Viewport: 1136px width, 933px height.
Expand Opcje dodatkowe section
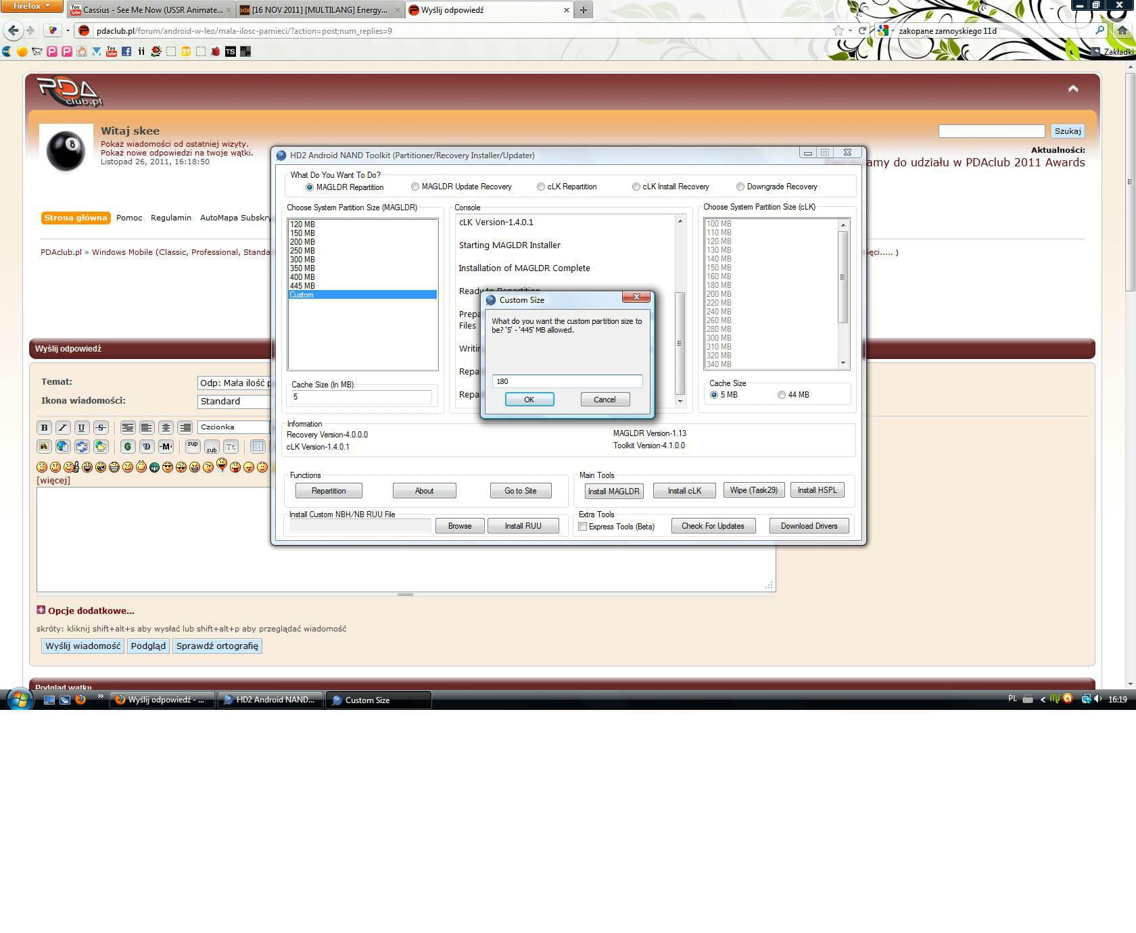click(85, 611)
